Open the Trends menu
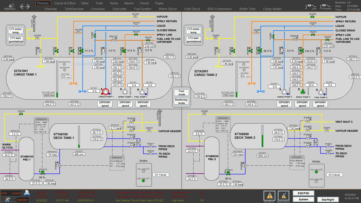The width and height of the screenshot is (361, 203). 144,3
